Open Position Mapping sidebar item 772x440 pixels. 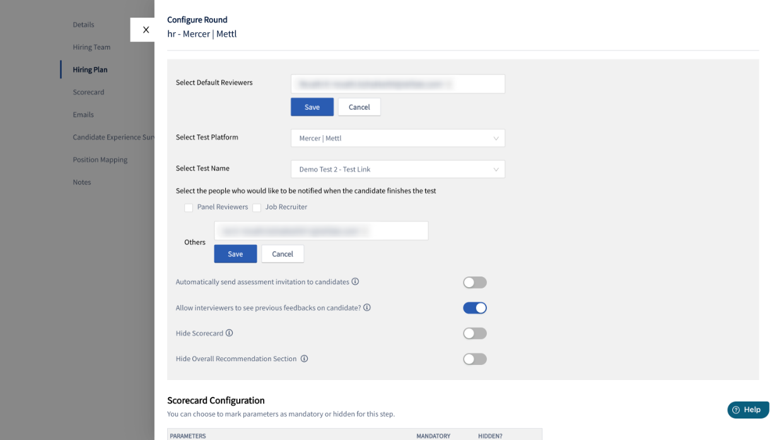(100, 160)
